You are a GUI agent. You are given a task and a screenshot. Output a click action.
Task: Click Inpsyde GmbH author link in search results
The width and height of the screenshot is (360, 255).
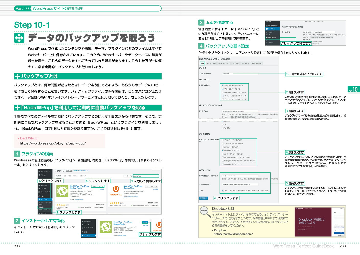[x=79, y=199]
